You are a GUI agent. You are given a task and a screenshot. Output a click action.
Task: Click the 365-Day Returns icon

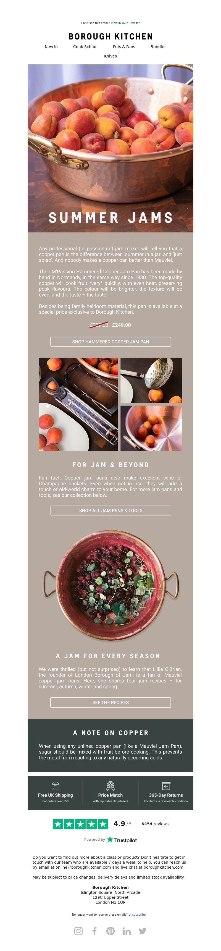166,786
